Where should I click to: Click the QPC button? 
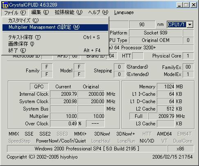(x=39, y=87)
